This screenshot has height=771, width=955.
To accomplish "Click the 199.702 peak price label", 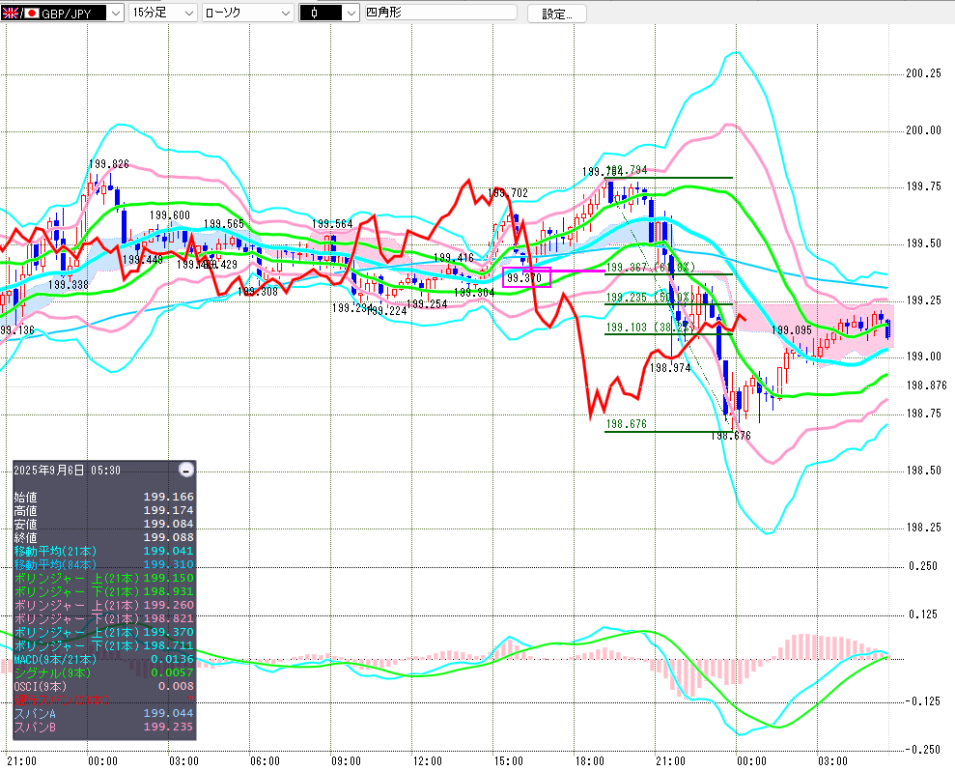I will (x=508, y=193).
